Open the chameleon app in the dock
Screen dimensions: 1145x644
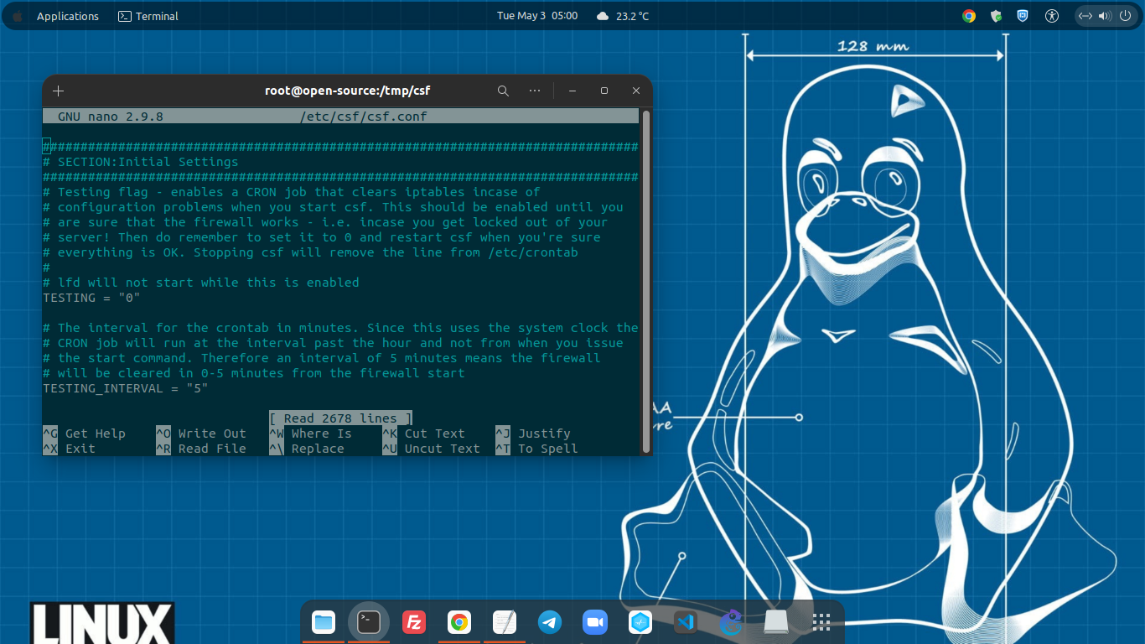pyautogui.click(x=731, y=622)
